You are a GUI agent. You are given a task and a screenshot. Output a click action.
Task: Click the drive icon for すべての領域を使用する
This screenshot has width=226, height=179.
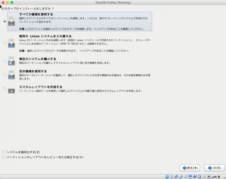pos(12,22)
